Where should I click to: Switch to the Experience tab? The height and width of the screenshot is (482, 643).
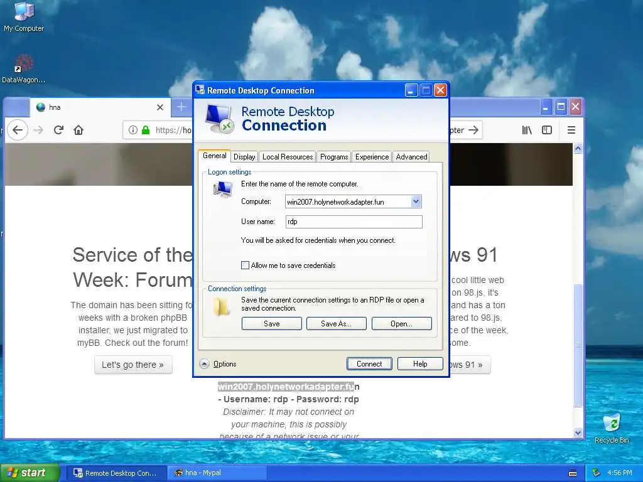(372, 156)
